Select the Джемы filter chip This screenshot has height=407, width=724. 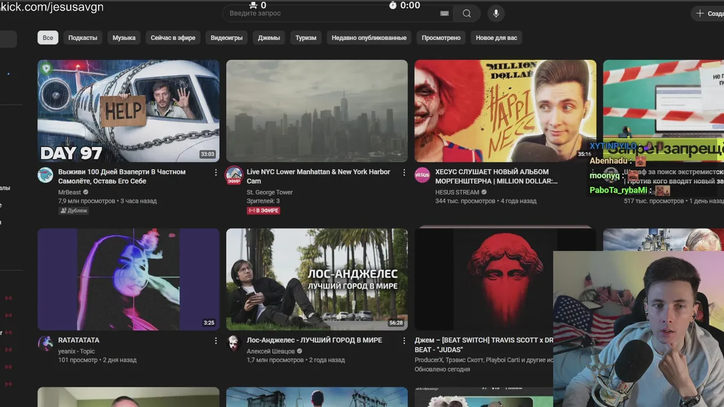[269, 38]
